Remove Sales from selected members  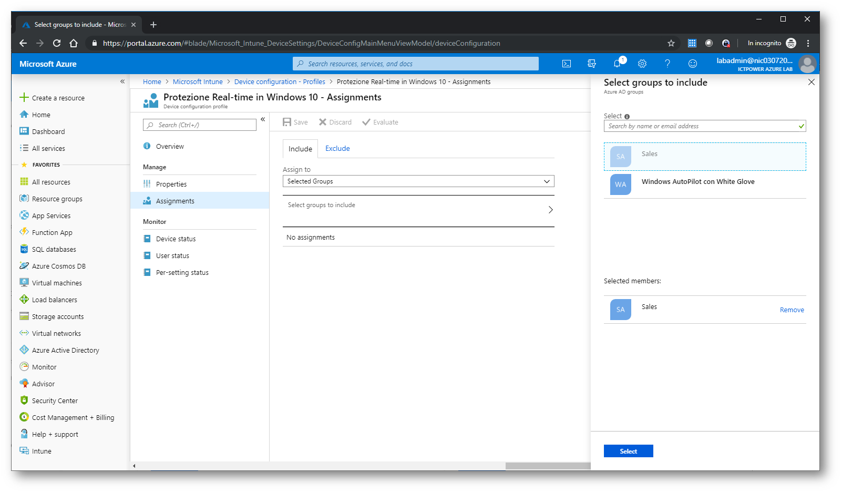pyautogui.click(x=792, y=310)
